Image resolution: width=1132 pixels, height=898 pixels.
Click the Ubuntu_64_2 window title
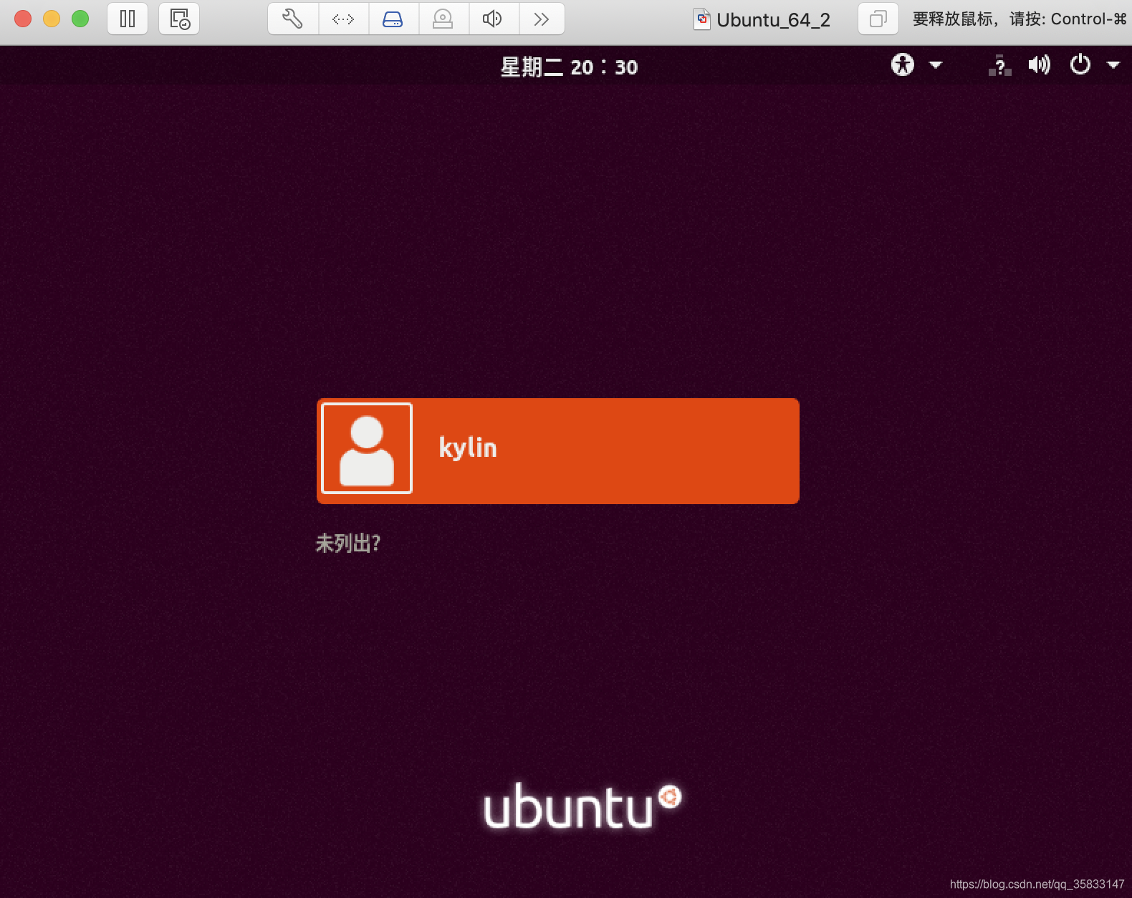tap(773, 20)
